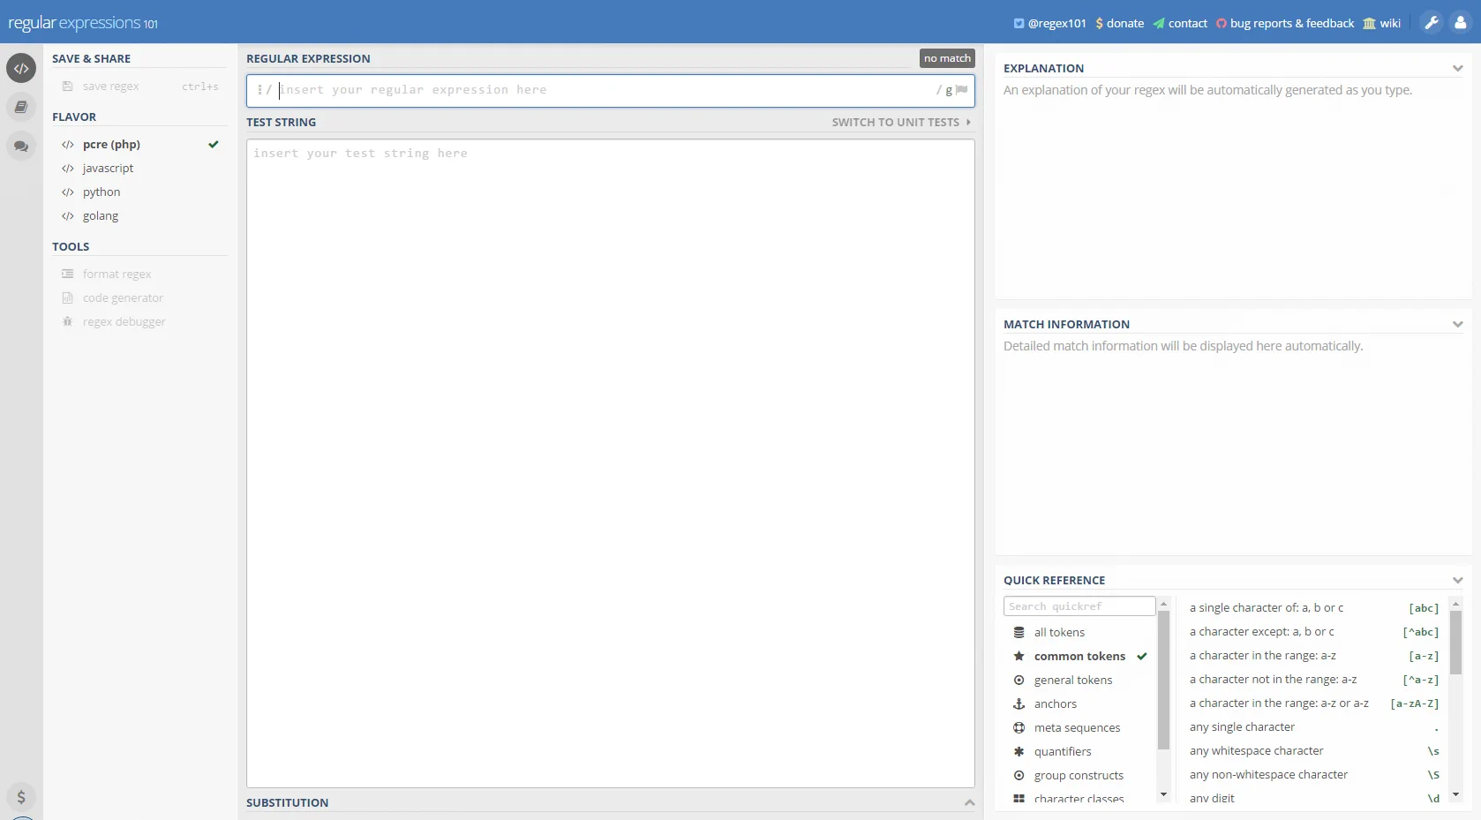This screenshot has height=820, width=1481.
Task: Click the save regex button
Action: click(109, 86)
